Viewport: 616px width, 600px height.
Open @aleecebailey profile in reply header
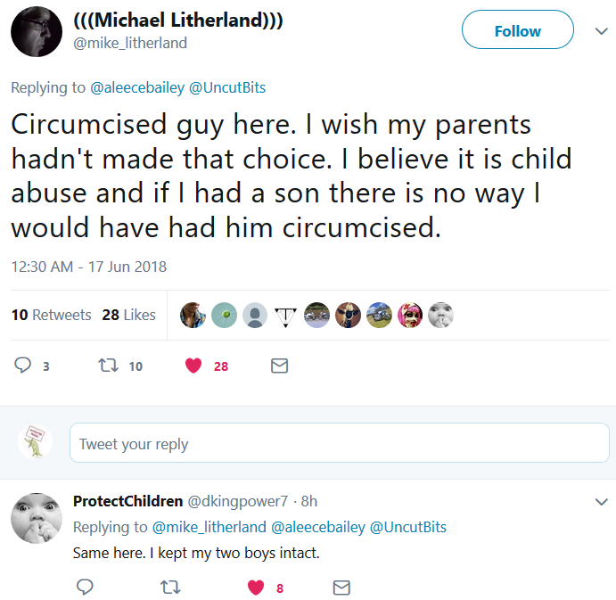[x=130, y=87]
